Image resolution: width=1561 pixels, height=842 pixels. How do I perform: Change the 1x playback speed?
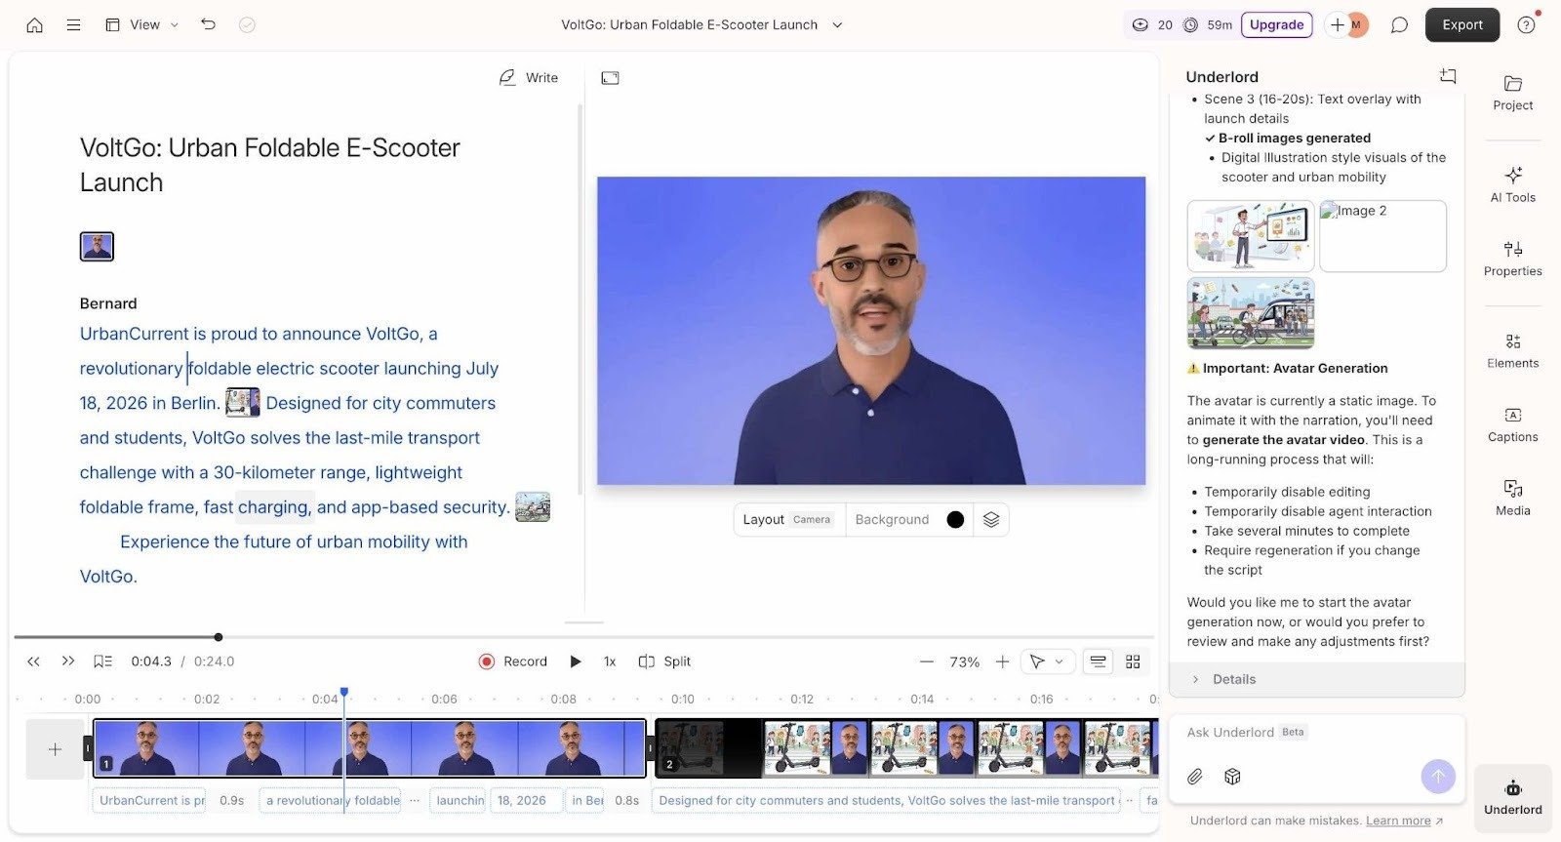click(610, 662)
